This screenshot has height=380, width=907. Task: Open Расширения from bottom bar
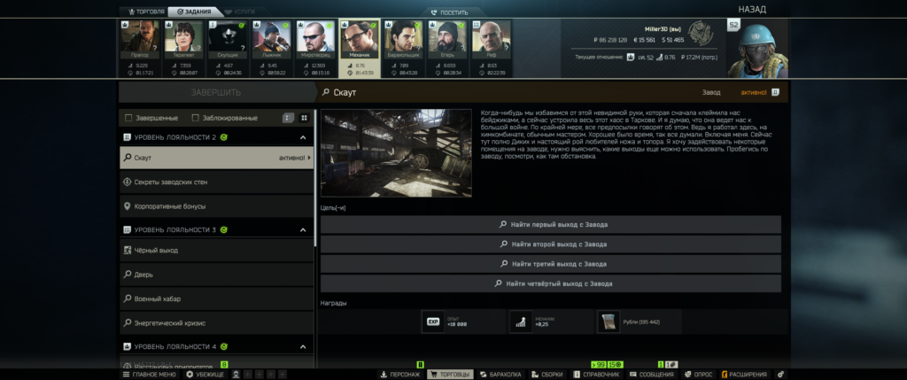tap(744, 375)
